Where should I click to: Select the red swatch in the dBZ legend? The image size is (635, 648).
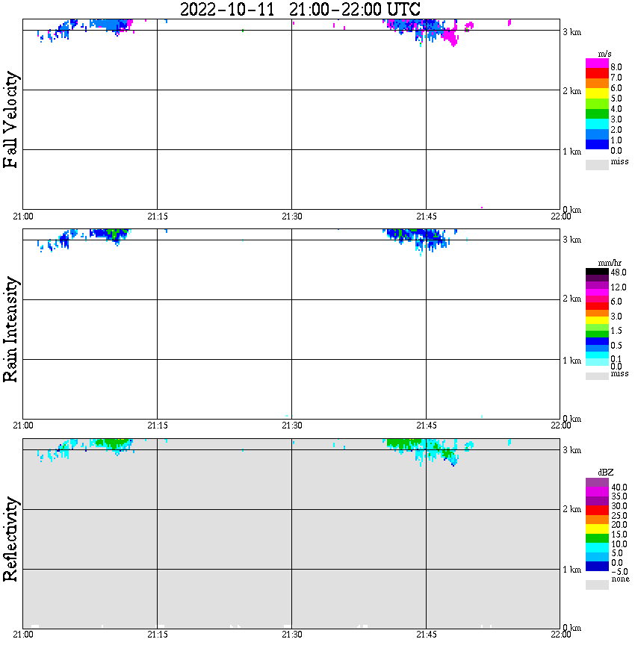point(597,511)
